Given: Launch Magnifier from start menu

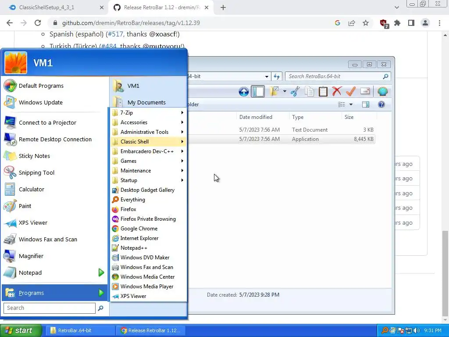Looking at the screenshot, I should pos(54,256).
